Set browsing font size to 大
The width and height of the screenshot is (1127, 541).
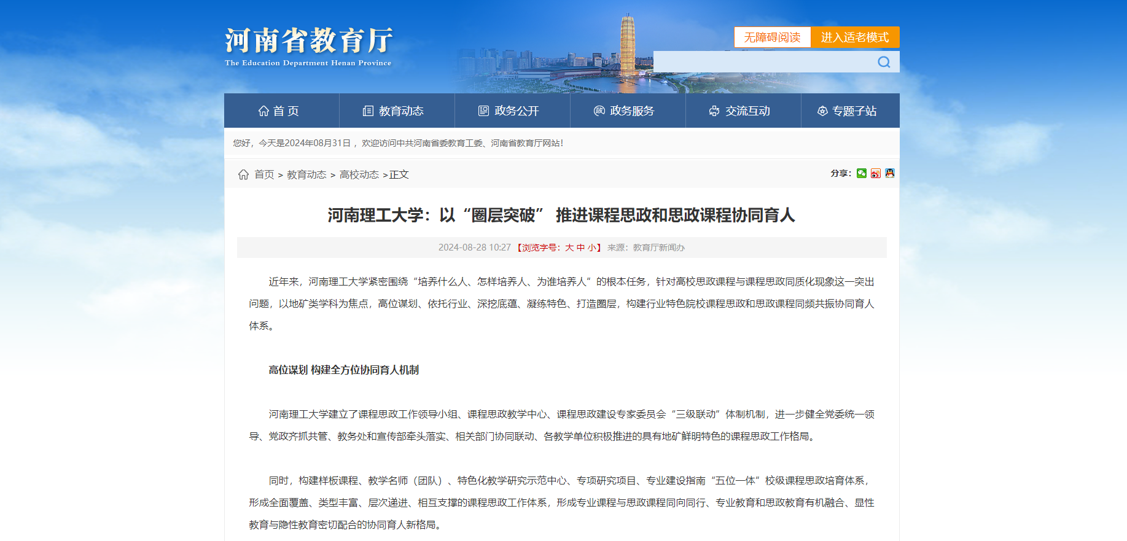(x=569, y=247)
